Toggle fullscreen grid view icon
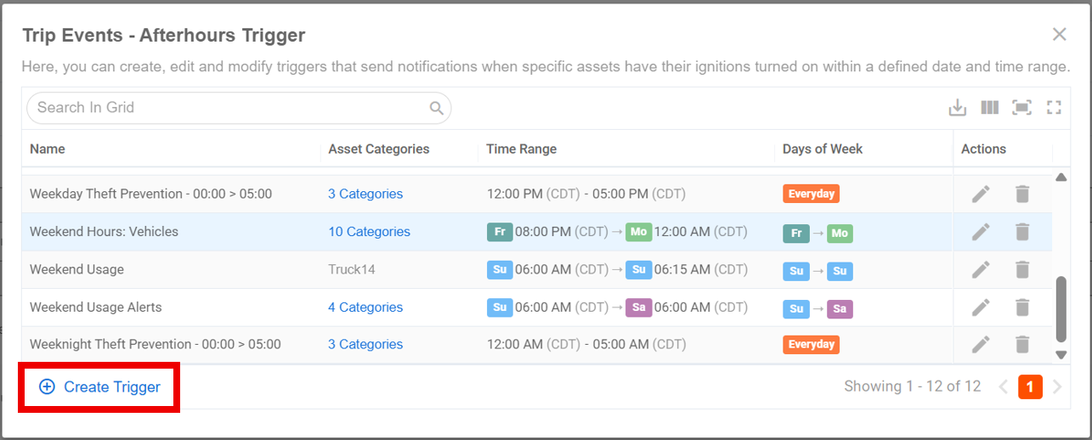 [1055, 108]
